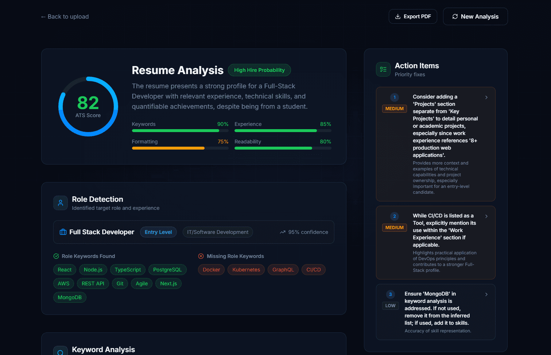
Task: Expand the MongoDB action item chevron
Action: pyautogui.click(x=486, y=294)
